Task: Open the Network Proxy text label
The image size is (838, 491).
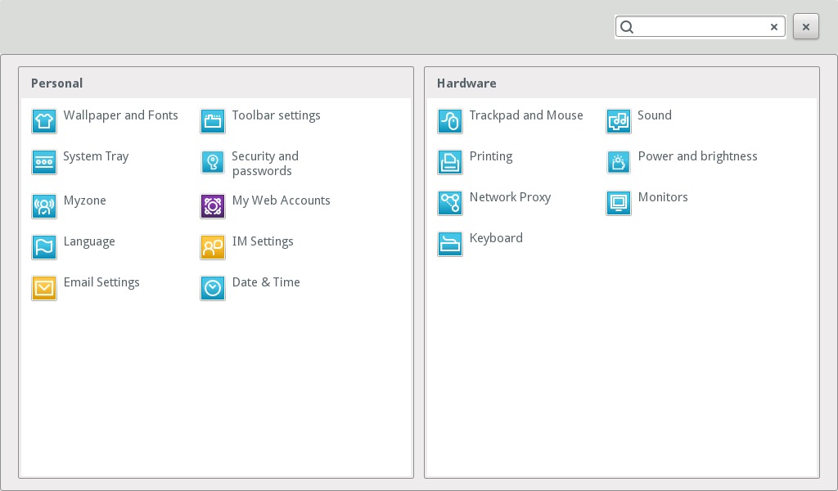Action: click(x=510, y=197)
